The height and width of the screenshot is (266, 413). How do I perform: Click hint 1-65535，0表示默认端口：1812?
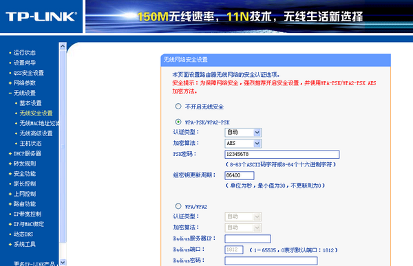tap(294, 250)
